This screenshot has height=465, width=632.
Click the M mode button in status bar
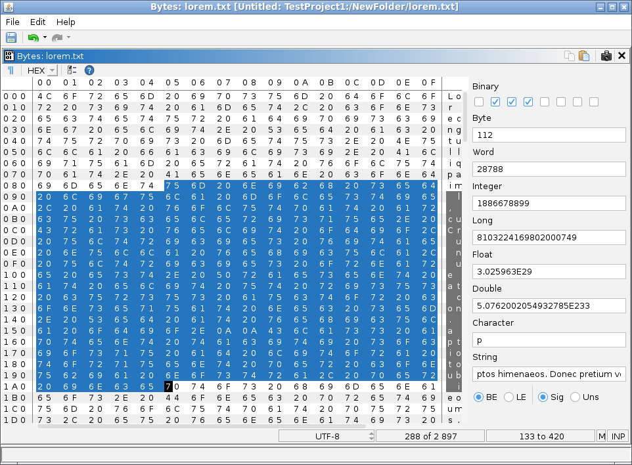pyautogui.click(x=601, y=435)
